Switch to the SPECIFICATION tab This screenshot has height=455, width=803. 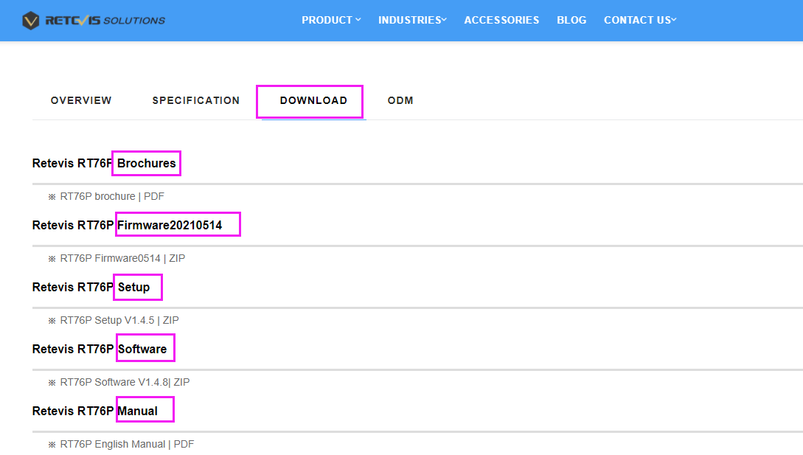(x=195, y=100)
